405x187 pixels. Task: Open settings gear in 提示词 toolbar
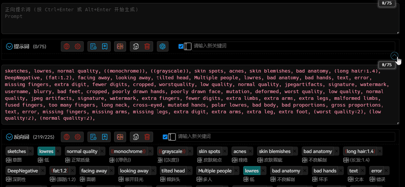[77, 46]
